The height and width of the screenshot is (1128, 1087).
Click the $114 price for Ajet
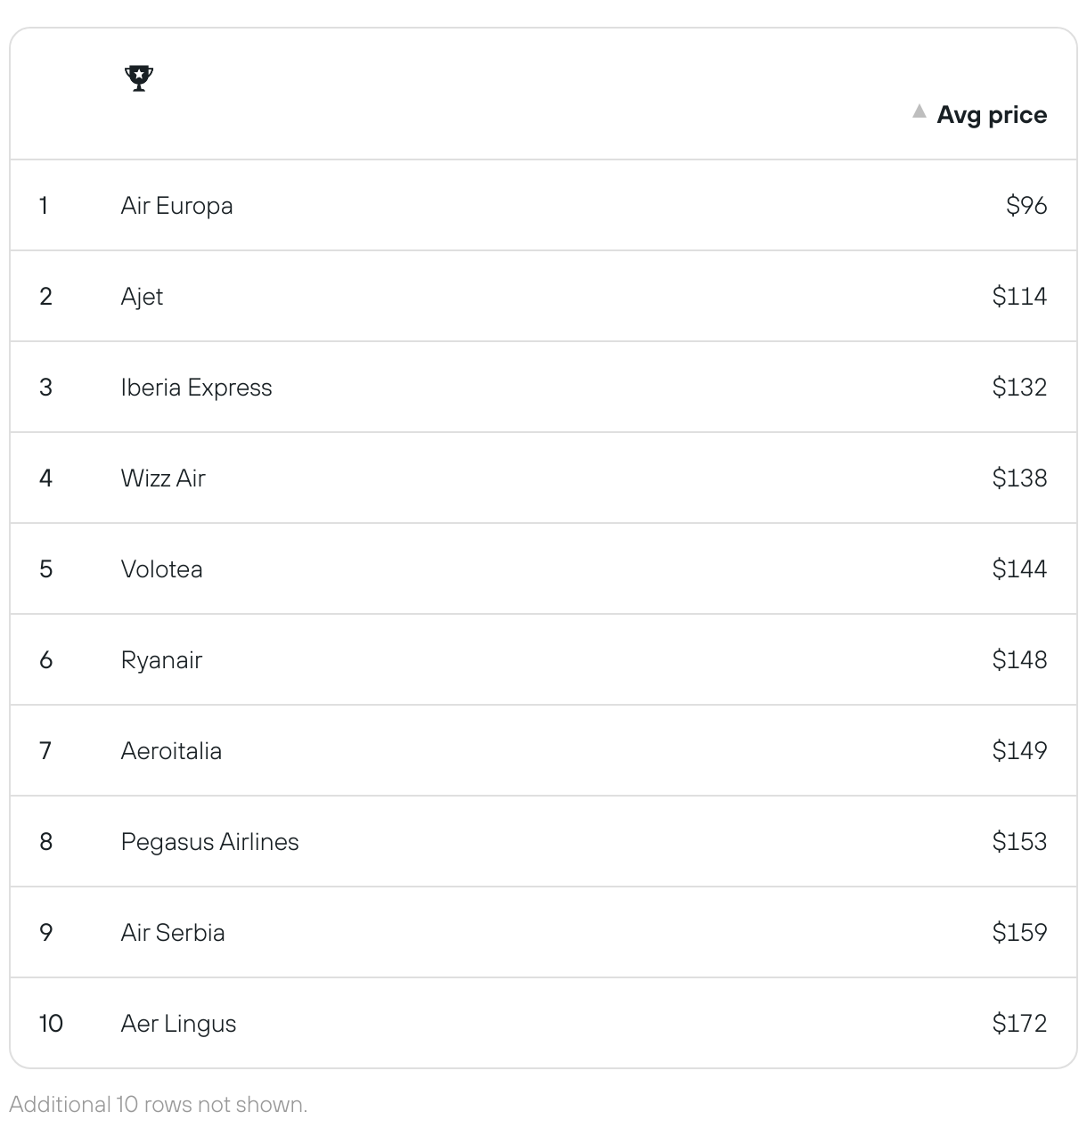(1019, 297)
